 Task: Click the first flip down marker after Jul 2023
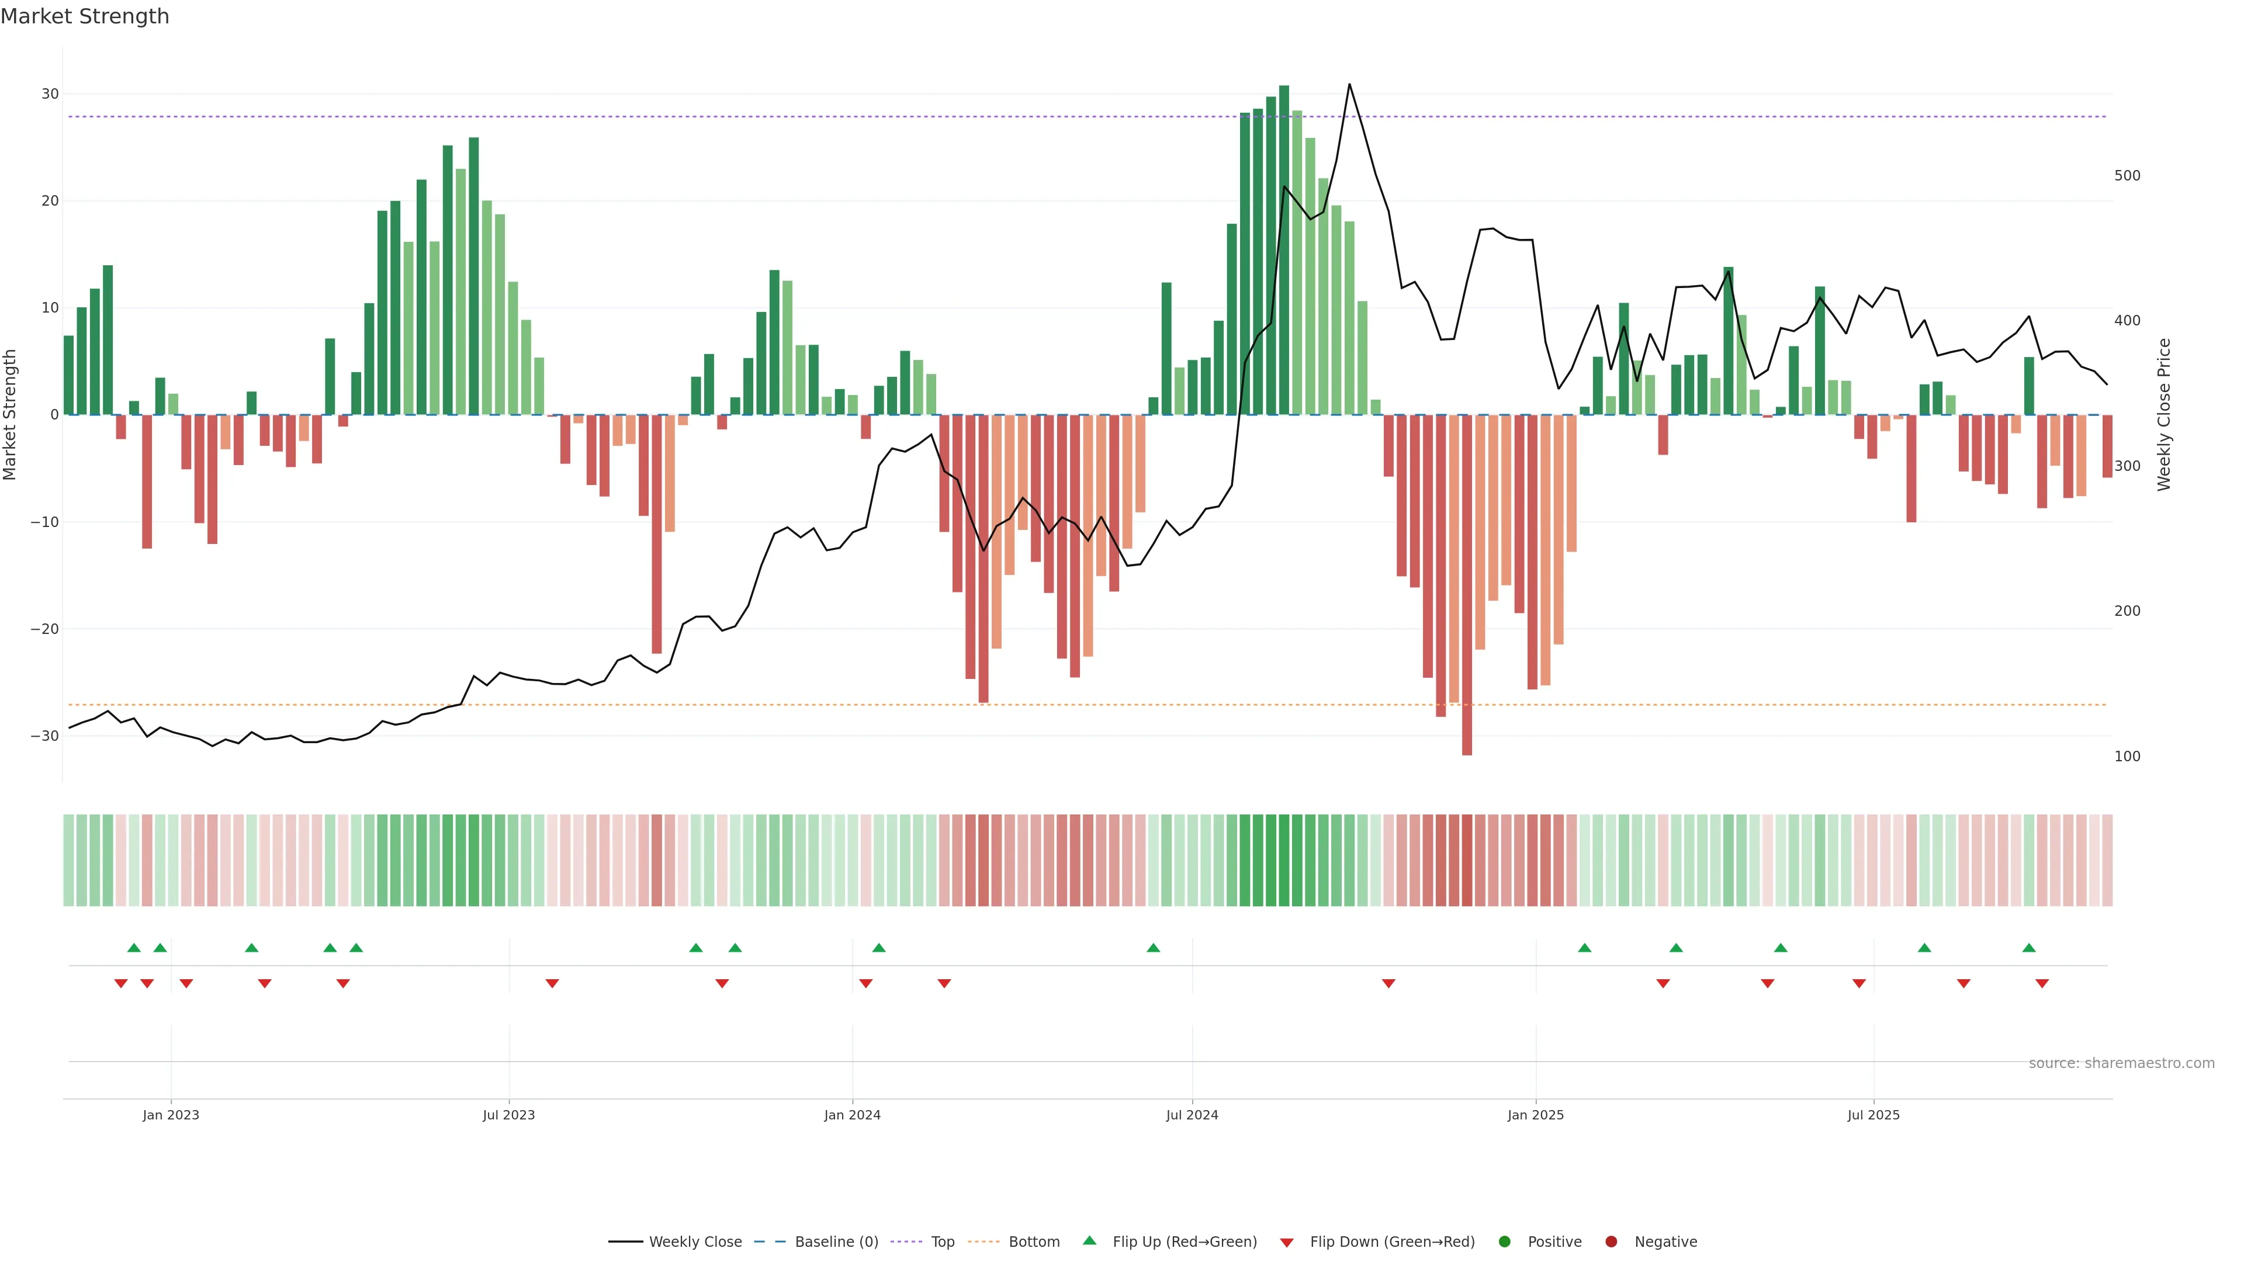coord(552,983)
